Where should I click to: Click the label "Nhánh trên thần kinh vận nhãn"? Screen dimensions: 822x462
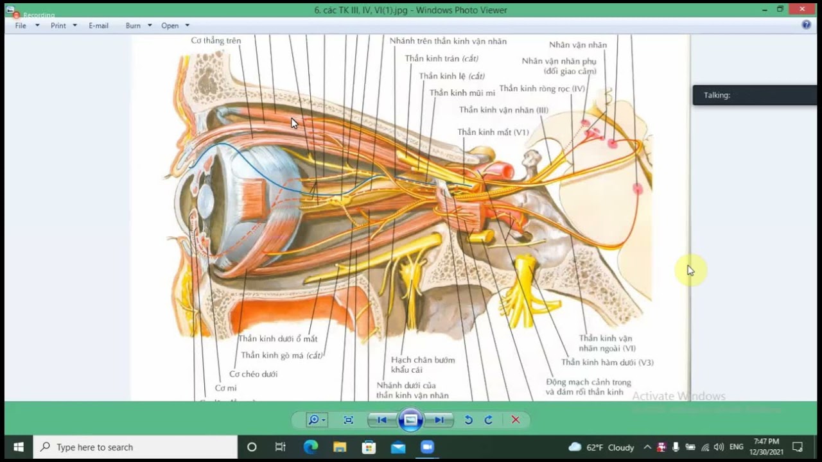448,41
